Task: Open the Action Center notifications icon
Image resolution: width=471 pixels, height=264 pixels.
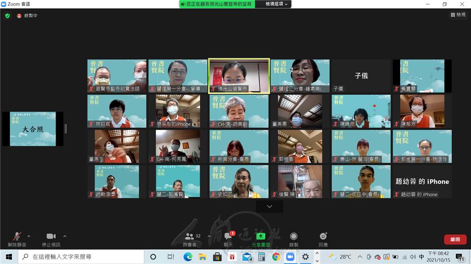Action: pyautogui.click(x=460, y=257)
